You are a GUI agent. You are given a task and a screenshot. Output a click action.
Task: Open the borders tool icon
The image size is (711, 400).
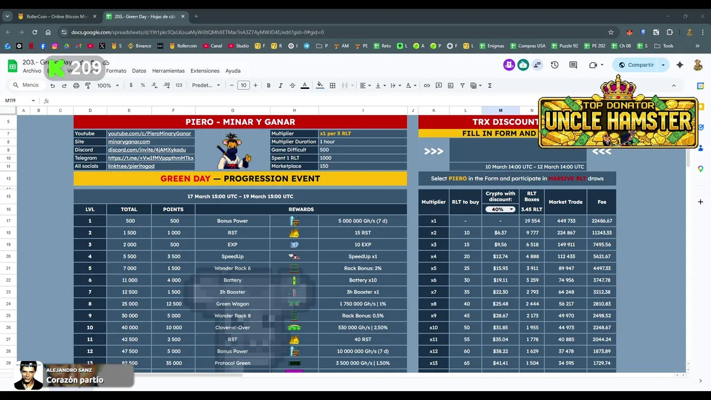332,86
